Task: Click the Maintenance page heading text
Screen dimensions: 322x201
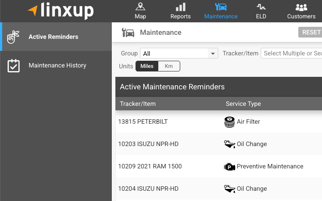Action: pos(161,33)
